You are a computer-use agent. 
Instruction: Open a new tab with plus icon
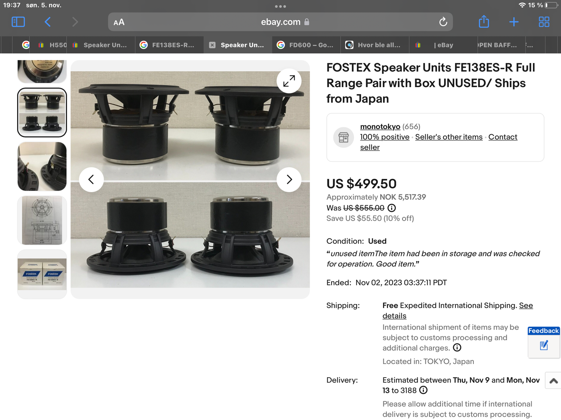click(x=514, y=22)
